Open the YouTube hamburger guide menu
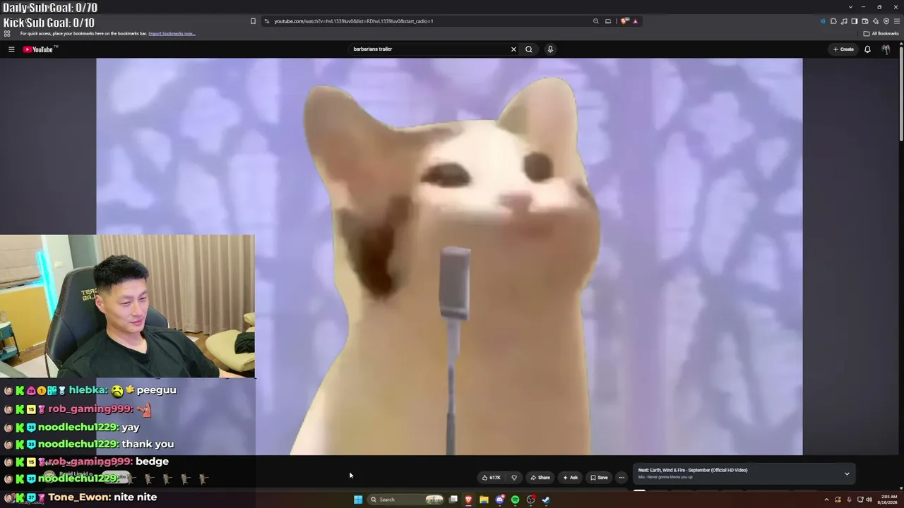The image size is (904, 508). point(11,49)
